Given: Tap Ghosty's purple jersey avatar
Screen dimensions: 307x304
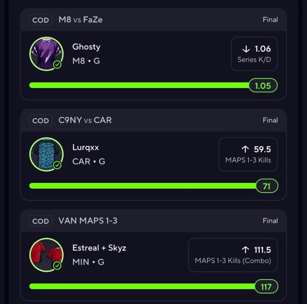Looking at the screenshot, I should 46,53.
